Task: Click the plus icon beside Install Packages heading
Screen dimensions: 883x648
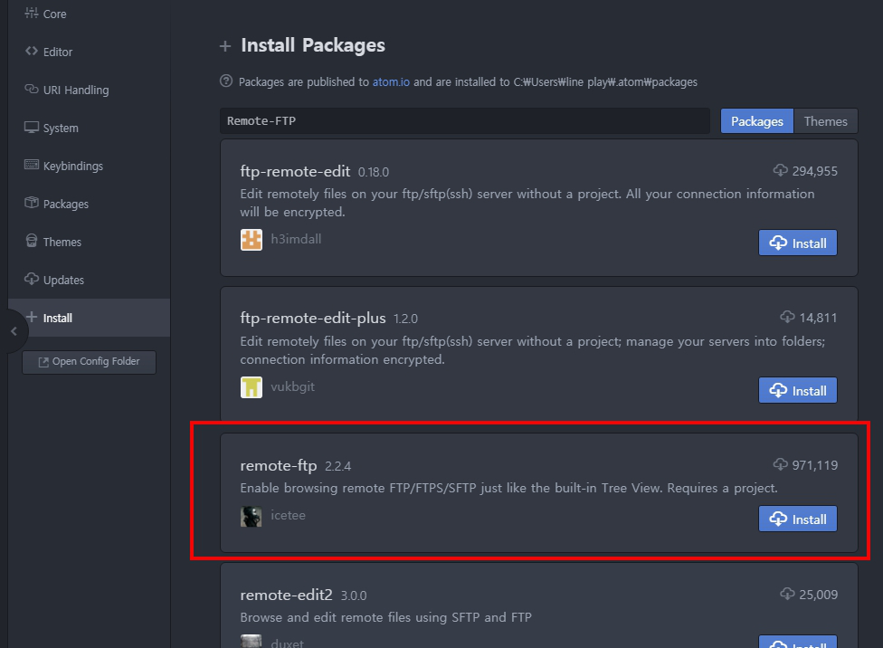Action: pos(225,46)
